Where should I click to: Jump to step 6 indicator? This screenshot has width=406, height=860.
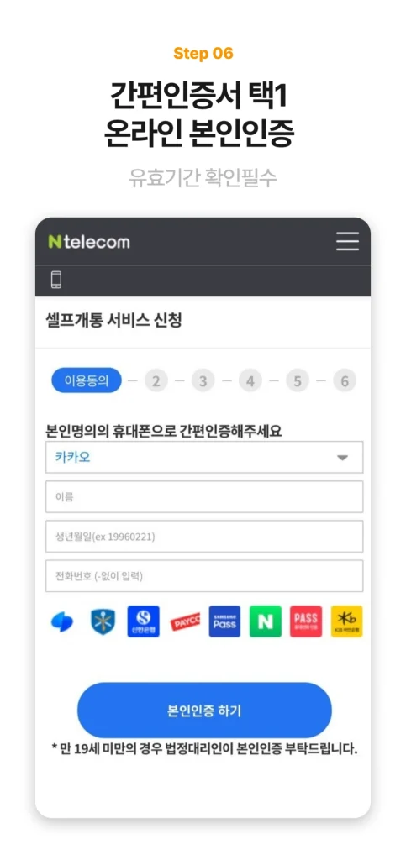(345, 380)
